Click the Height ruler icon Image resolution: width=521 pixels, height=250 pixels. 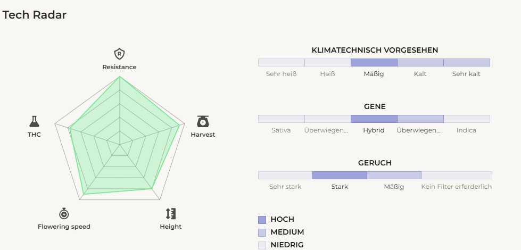pyautogui.click(x=170, y=214)
